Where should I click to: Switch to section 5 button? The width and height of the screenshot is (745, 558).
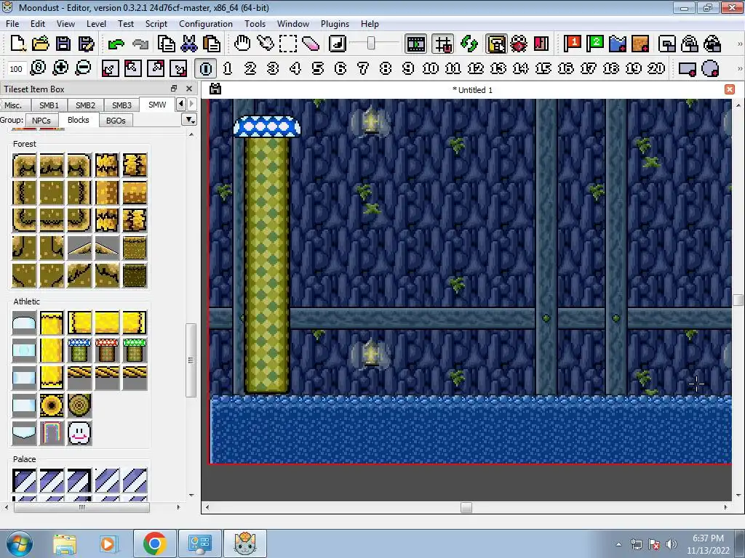click(318, 68)
